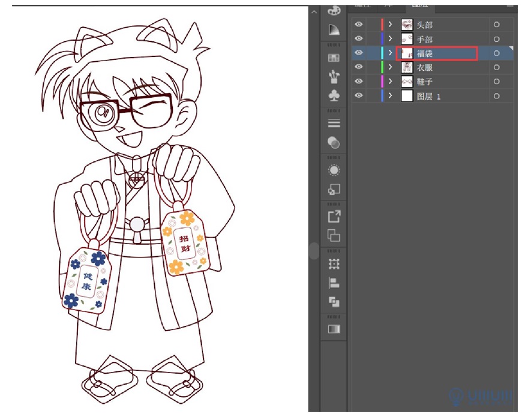Click the red color strip of layer 头部
Image resolution: width=522 pixels, height=417 pixels.
(x=382, y=24)
